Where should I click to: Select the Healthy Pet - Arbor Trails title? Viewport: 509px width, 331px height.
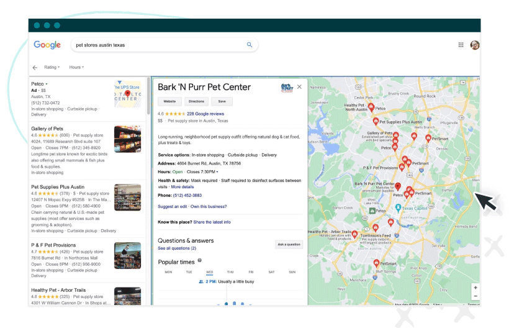(x=58, y=290)
